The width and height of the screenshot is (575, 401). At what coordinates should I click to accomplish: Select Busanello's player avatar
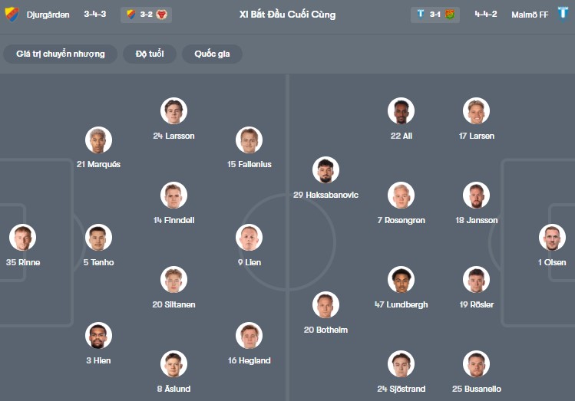(476, 364)
